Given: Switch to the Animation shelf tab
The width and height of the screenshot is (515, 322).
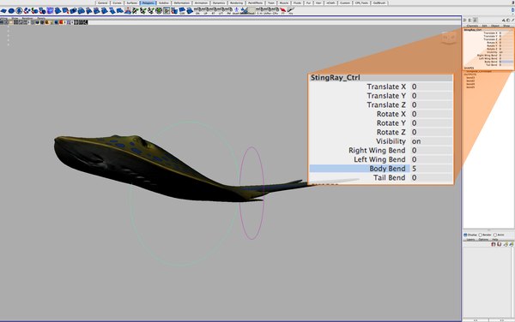Looking at the screenshot, I should click(x=201, y=3).
